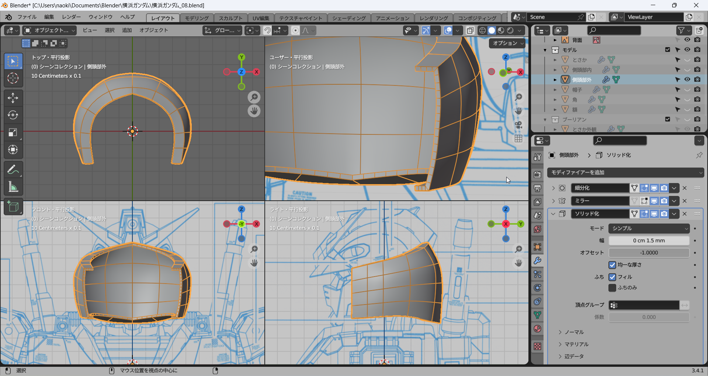Hide the 側頭部外 object in the outliner

click(x=687, y=80)
